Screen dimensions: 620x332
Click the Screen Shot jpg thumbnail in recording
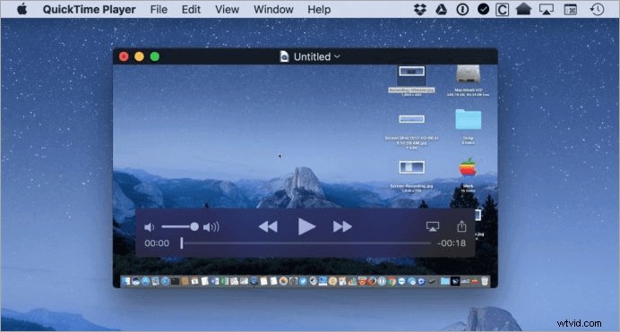411,119
